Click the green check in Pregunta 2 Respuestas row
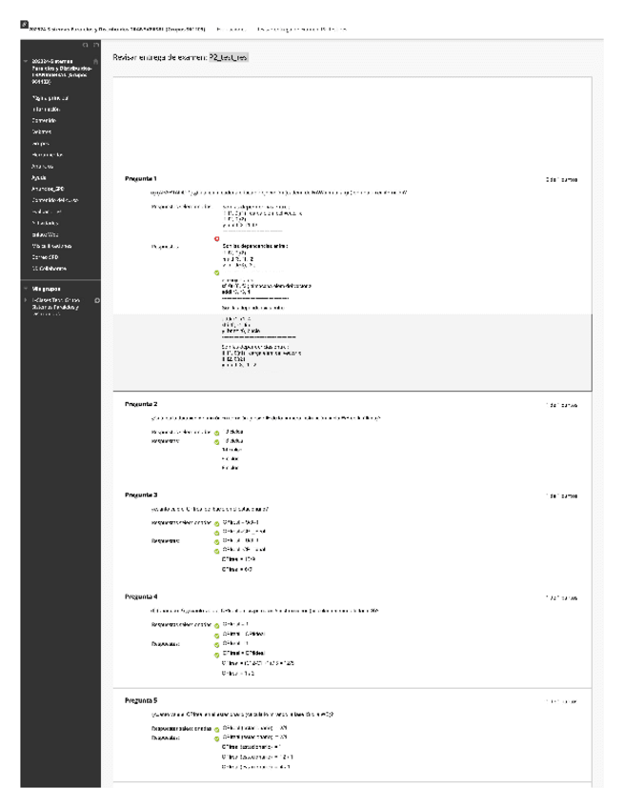Screen dimensions: 624x808 tap(217, 442)
